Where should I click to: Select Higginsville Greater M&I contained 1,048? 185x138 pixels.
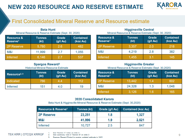click(171, 86)
